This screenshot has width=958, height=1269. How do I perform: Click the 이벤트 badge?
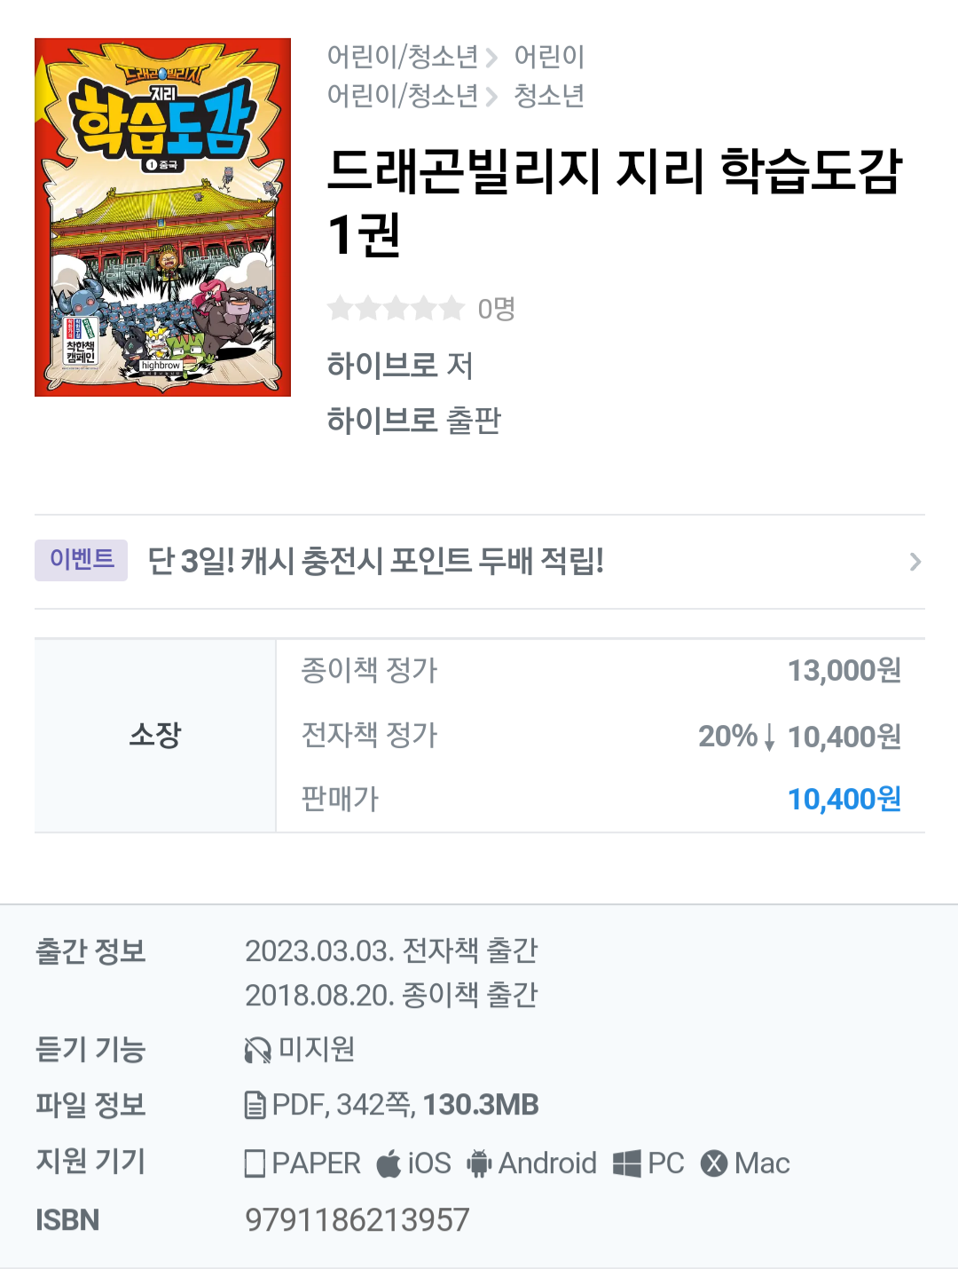tap(81, 560)
